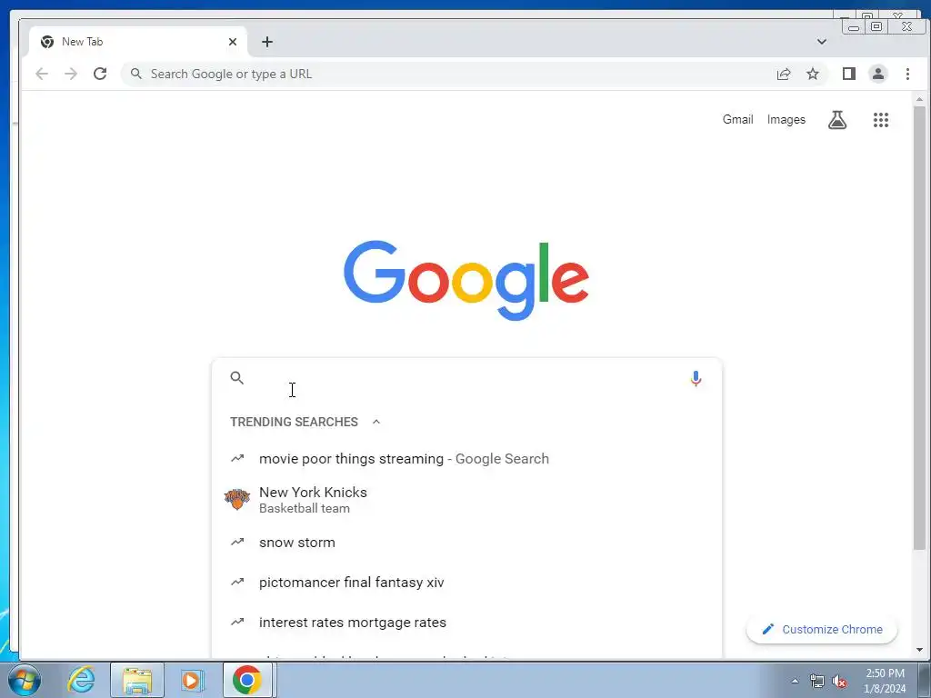Image resolution: width=931 pixels, height=698 pixels.
Task: Open the Windows Start menu
Action: 25,680
